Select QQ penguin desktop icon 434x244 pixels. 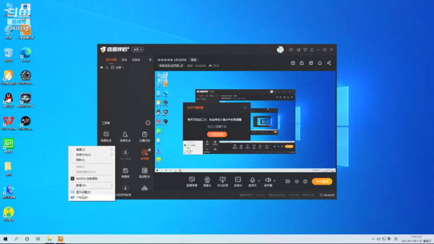tap(9, 100)
